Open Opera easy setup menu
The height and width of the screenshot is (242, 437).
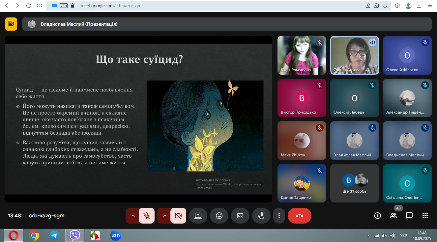click(430, 6)
